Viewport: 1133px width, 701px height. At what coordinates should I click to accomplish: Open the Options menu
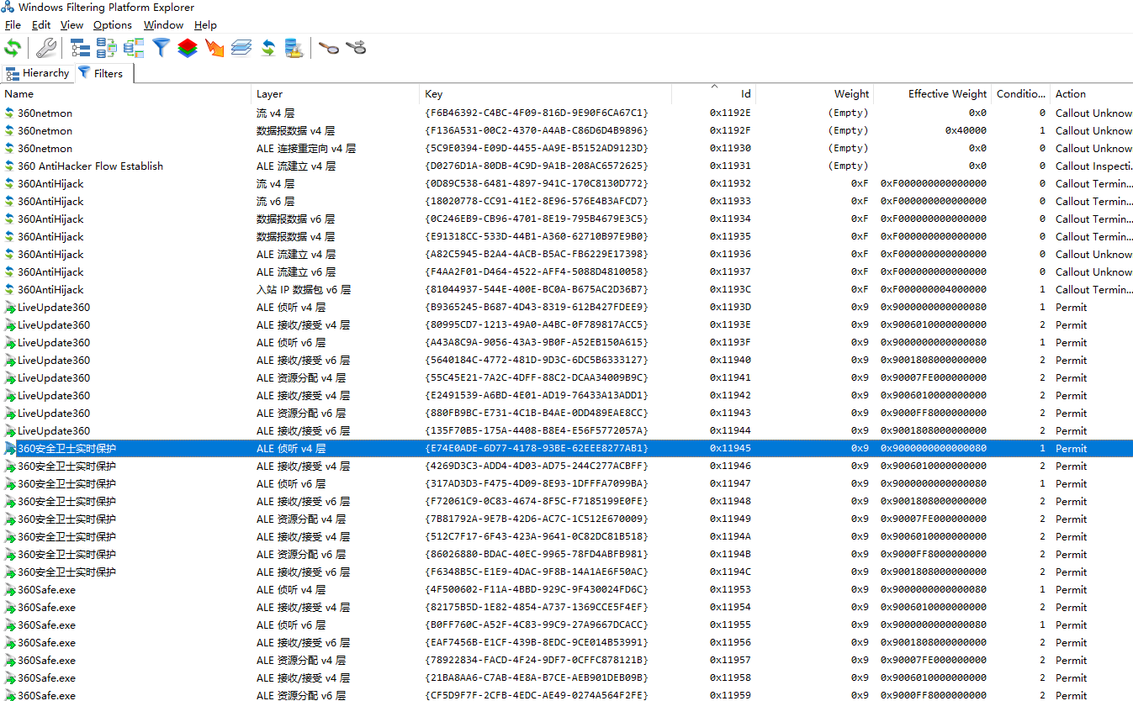(x=112, y=24)
